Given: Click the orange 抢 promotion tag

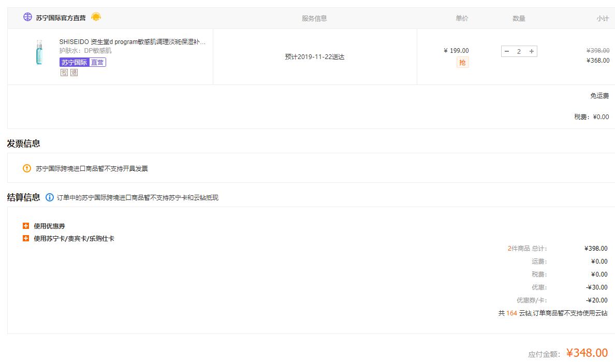Looking at the screenshot, I should click(x=462, y=62).
